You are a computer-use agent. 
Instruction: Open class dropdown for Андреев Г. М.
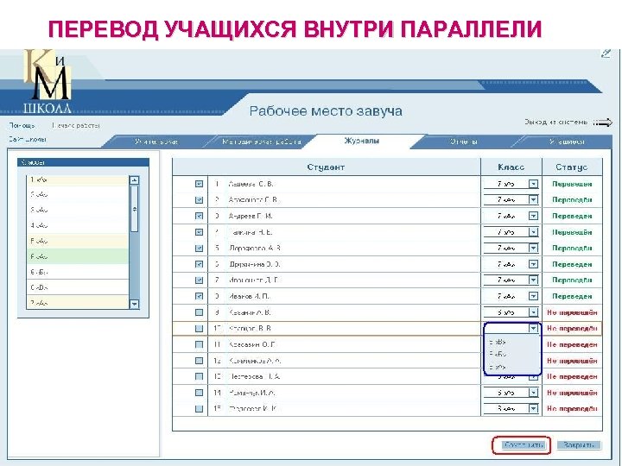tap(534, 216)
